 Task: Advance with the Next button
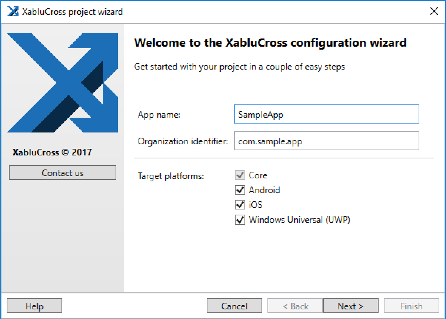pos(350,306)
